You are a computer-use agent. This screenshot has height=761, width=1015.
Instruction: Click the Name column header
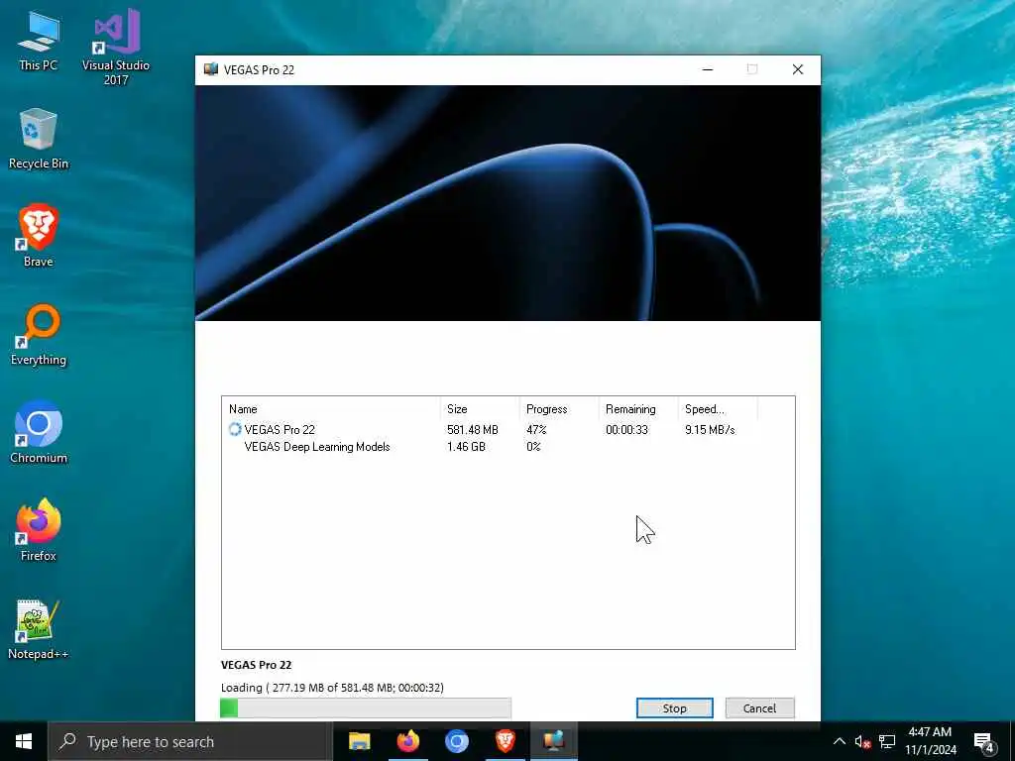pos(330,409)
